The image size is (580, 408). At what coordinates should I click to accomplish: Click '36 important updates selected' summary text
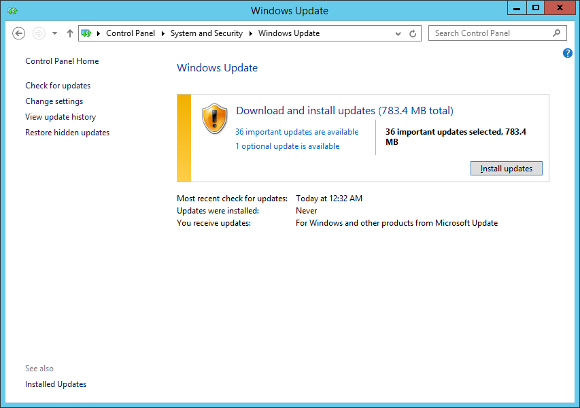point(456,137)
